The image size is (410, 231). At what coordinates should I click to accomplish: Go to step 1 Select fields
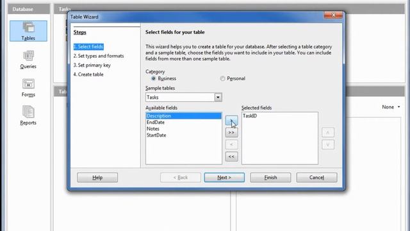click(x=88, y=47)
